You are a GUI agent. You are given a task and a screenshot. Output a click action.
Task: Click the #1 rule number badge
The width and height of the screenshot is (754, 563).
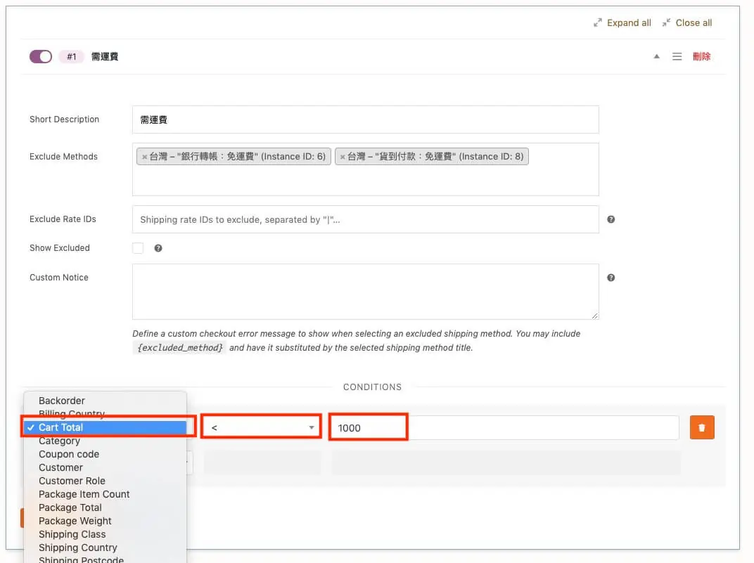pyautogui.click(x=71, y=57)
